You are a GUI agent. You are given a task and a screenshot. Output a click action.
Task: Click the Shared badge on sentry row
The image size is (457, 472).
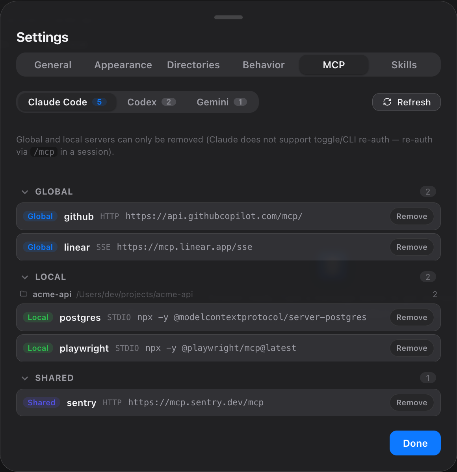tap(41, 403)
